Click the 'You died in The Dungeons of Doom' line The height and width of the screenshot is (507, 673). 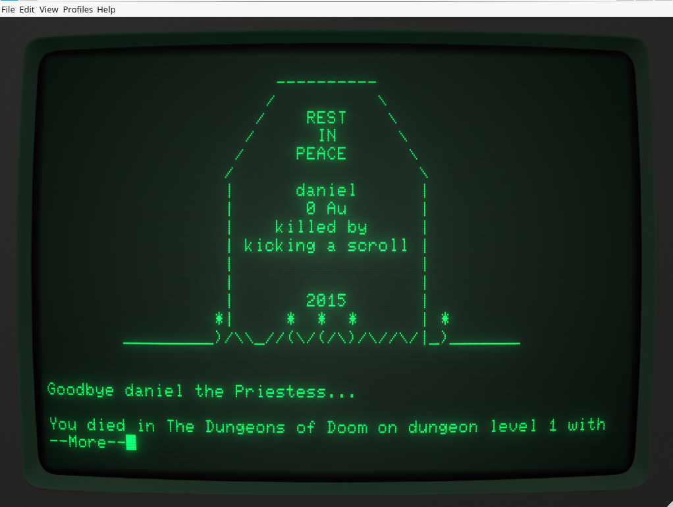tap(327, 425)
